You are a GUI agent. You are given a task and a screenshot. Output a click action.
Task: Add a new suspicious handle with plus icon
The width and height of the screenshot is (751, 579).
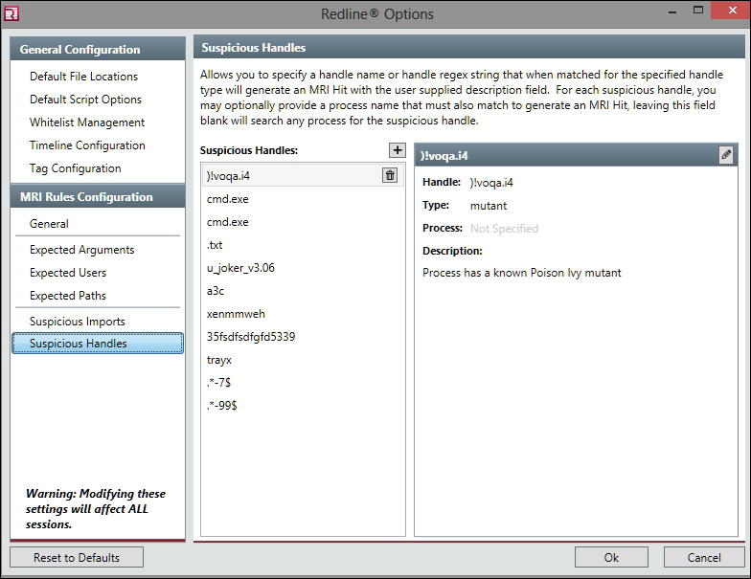click(397, 150)
